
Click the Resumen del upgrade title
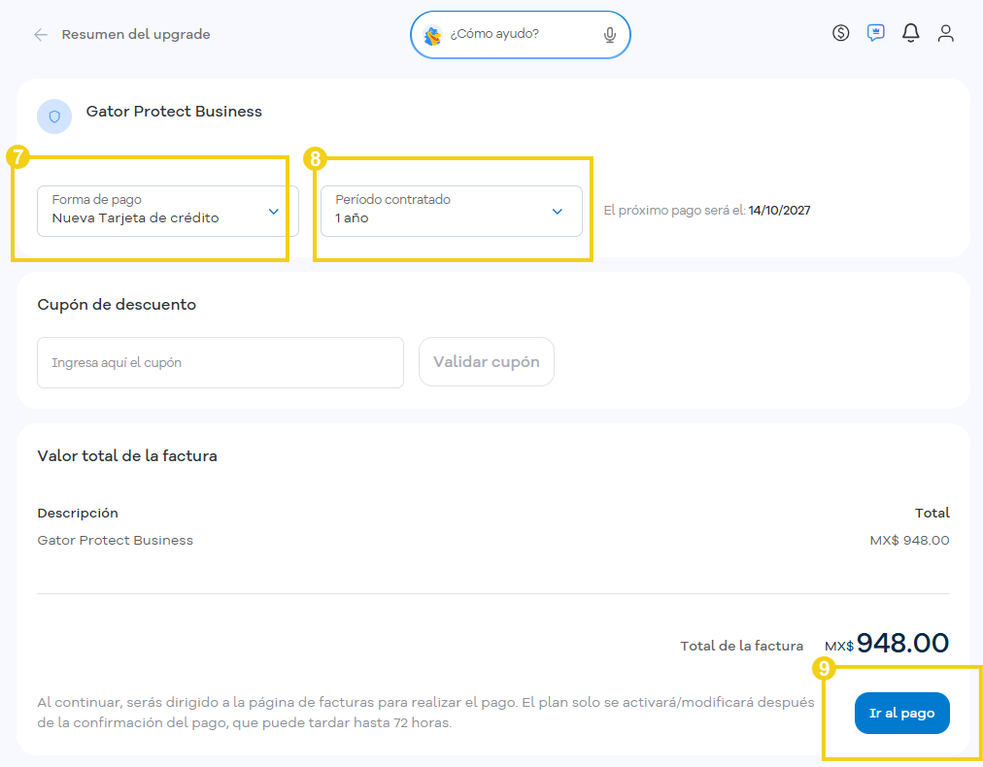click(x=136, y=34)
